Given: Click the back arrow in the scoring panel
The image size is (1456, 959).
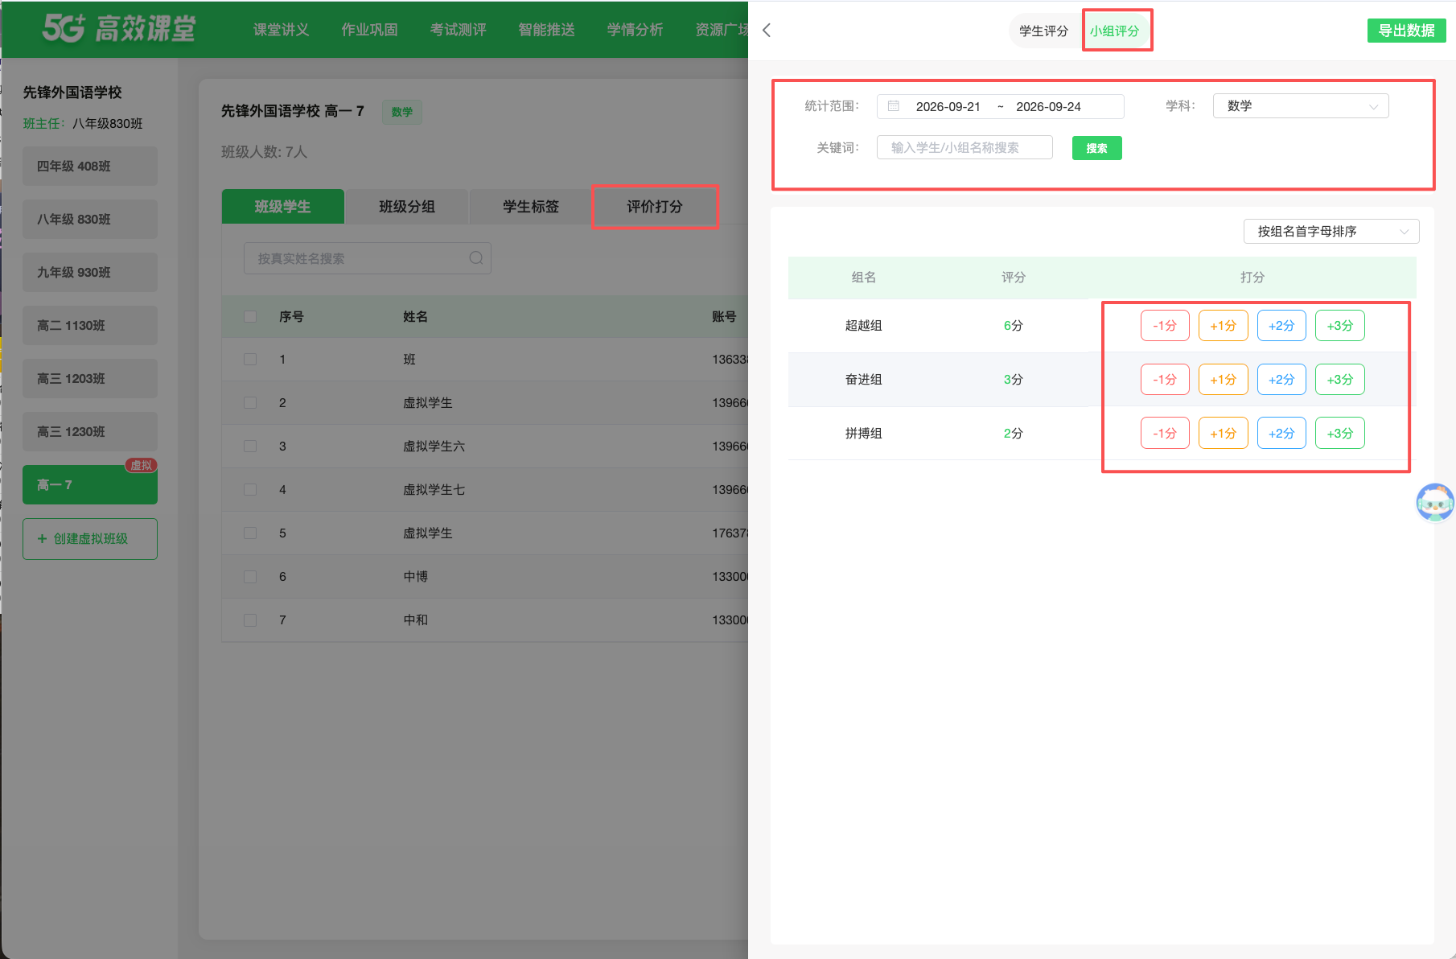Looking at the screenshot, I should tap(767, 30).
